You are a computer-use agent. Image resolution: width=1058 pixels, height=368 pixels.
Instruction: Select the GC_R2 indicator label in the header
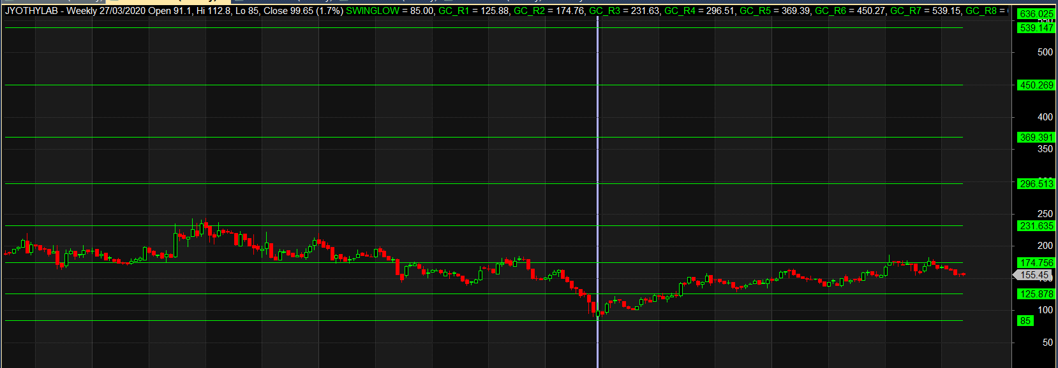coord(529,11)
